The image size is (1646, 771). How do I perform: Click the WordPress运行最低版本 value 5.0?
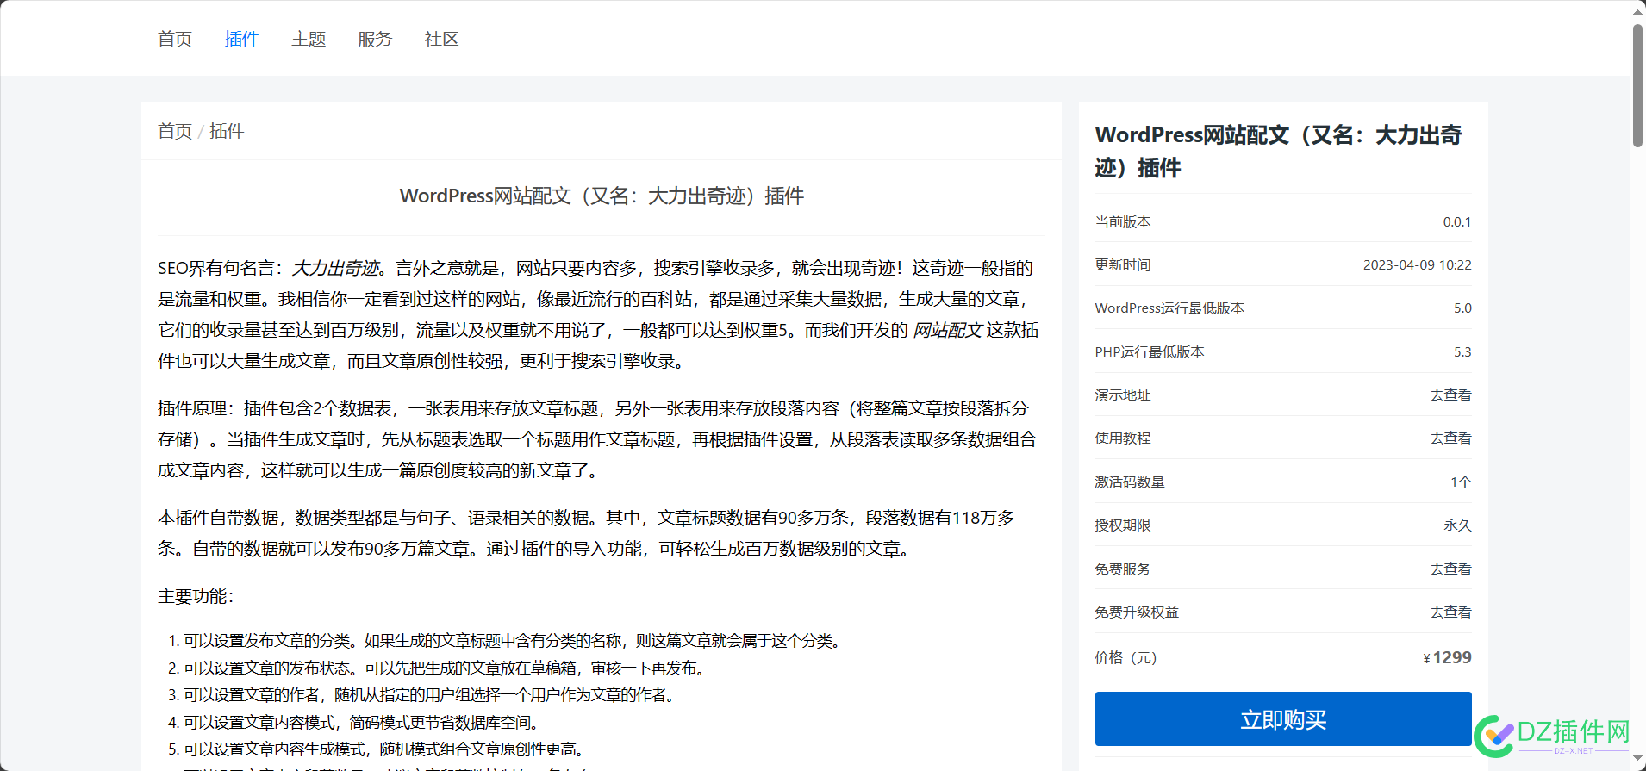click(x=1462, y=308)
